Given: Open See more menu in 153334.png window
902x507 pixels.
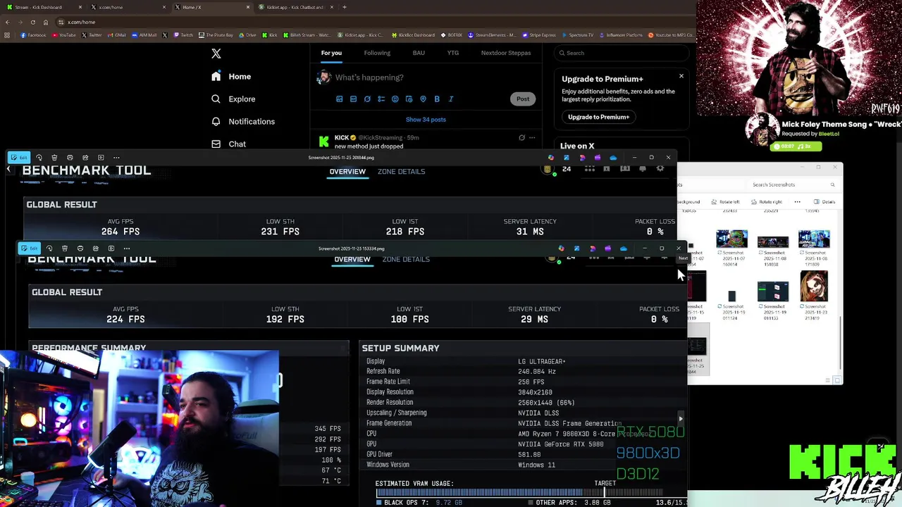Looking at the screenshot, I should click(127, 249).
